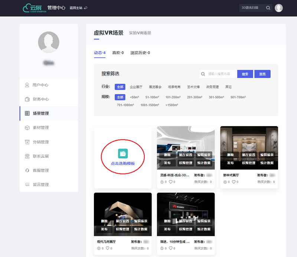Open 分销管理 with its wallet icon
Image resolution: width=297 pixels, height=257 pixels.
pos(27,141)
